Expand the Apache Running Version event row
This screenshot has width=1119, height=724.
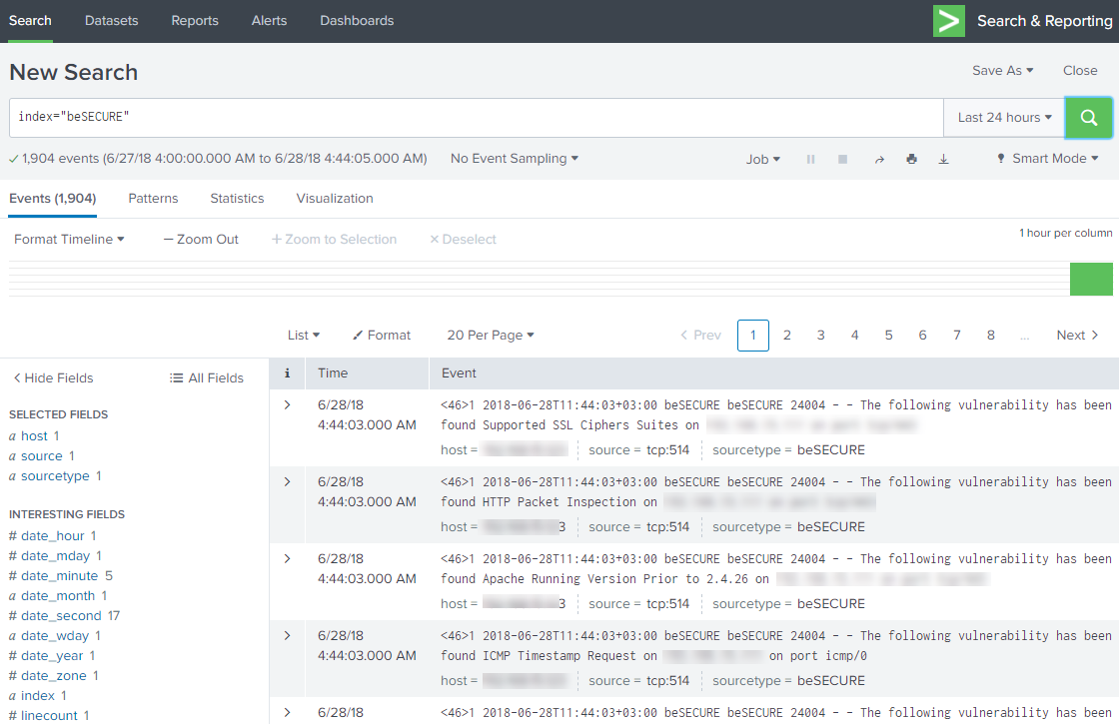(x=287, y=559)
